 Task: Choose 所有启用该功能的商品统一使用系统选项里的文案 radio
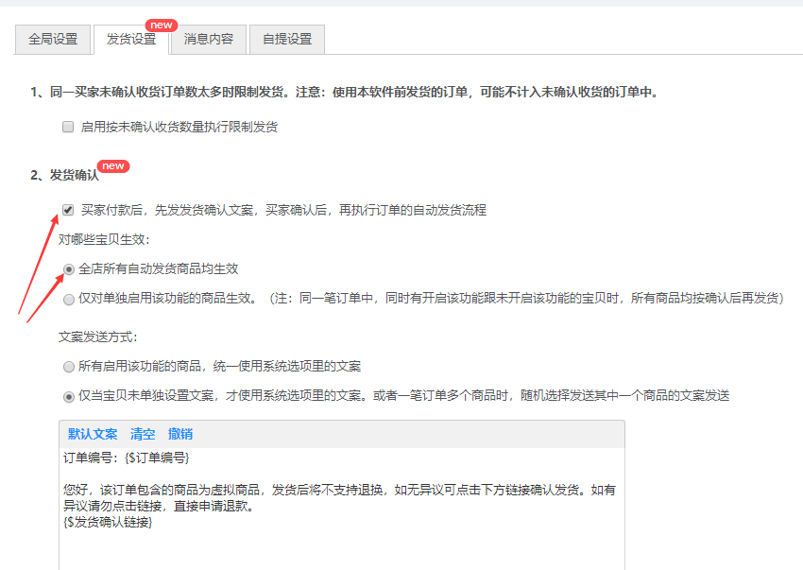[69, 367]
